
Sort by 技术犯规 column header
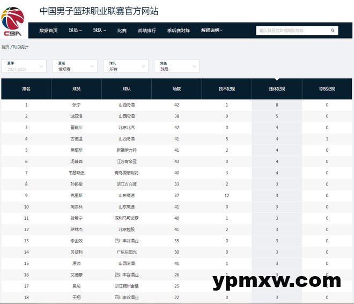[x=226, y=89]
